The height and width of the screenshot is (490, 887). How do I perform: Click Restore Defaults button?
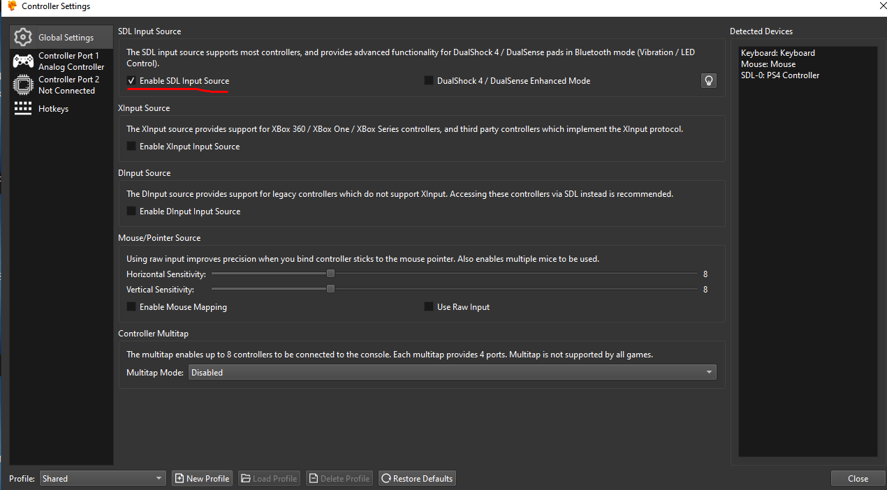point(417,478)
